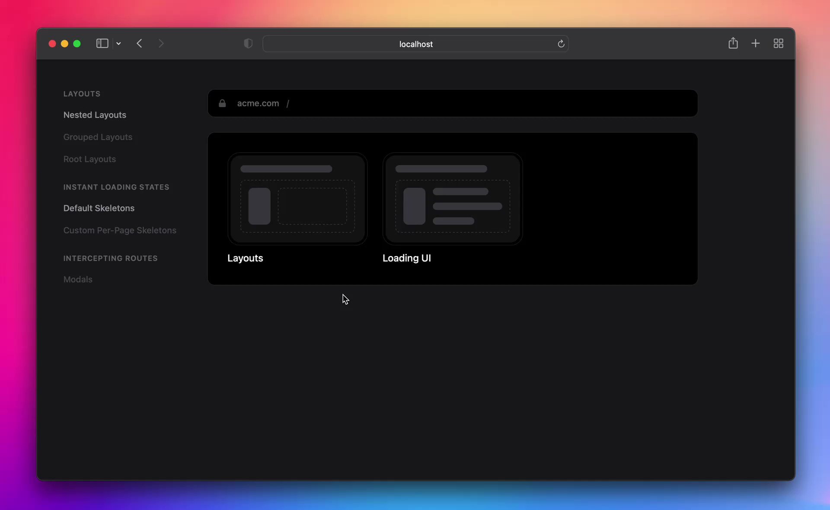The image size is (830, 510).
Task: Click the Safari sidebar toggle icon
Action: pyautogui.click(x=102, y=43)
